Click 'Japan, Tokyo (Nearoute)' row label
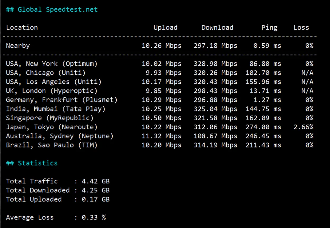Screen dimensions: 330x228 pyautogui.click(x=52, y=127)
